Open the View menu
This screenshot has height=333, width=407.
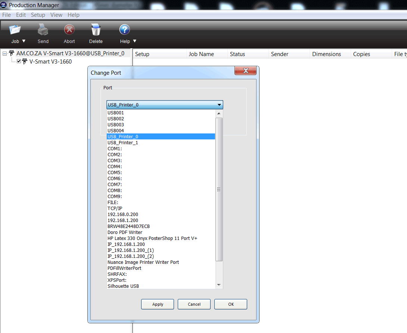point(56,15)
